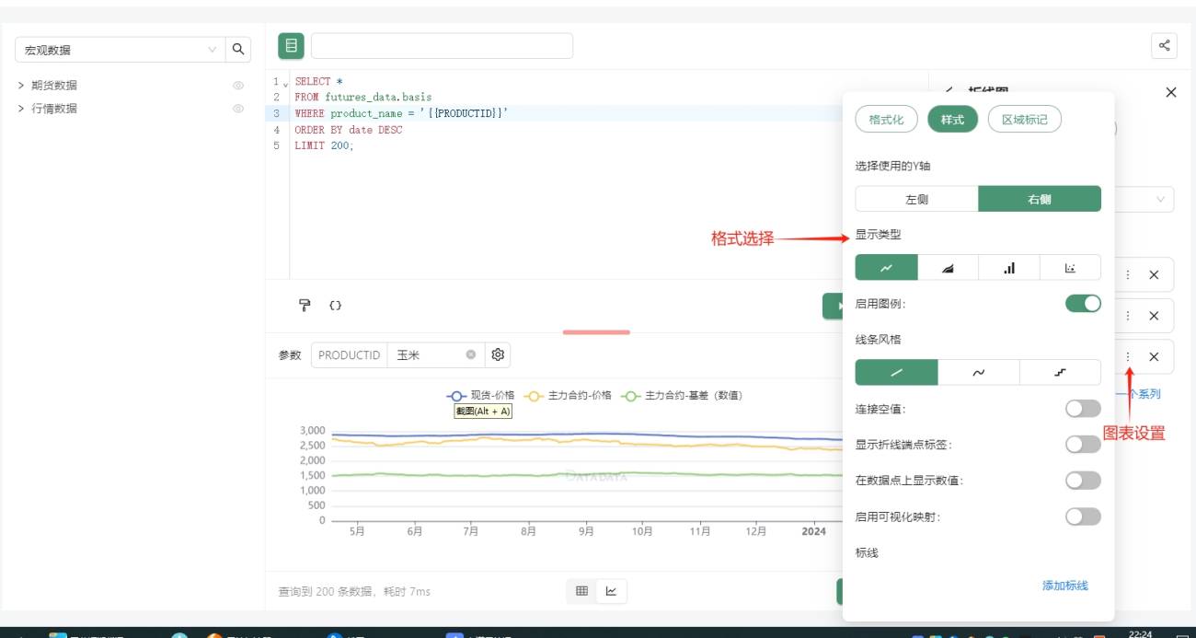Screen dimensions: 1196x638
Task: Select the 样式 tab
Action: (x=953, y=120)
